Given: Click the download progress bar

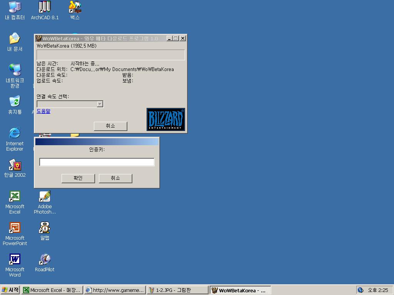Looking at the screenshot, I should [x=110, y=55].
